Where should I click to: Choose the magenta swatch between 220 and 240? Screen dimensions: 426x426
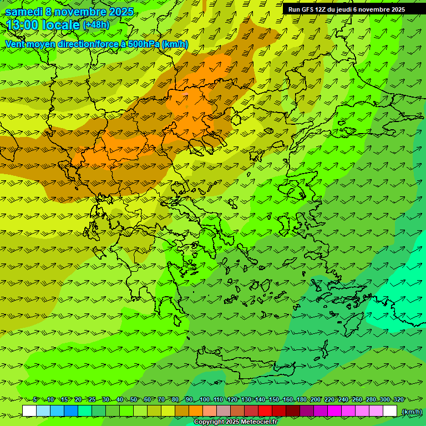(x=334, y=411)
